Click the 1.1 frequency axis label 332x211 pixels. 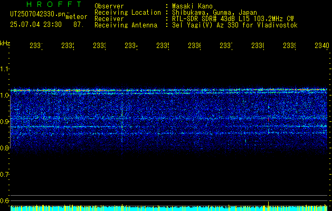coord(4,69)
